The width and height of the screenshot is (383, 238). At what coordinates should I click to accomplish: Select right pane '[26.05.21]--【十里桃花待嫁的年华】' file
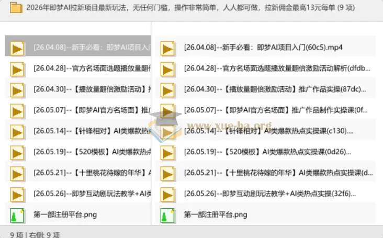(x=265, y=172)
